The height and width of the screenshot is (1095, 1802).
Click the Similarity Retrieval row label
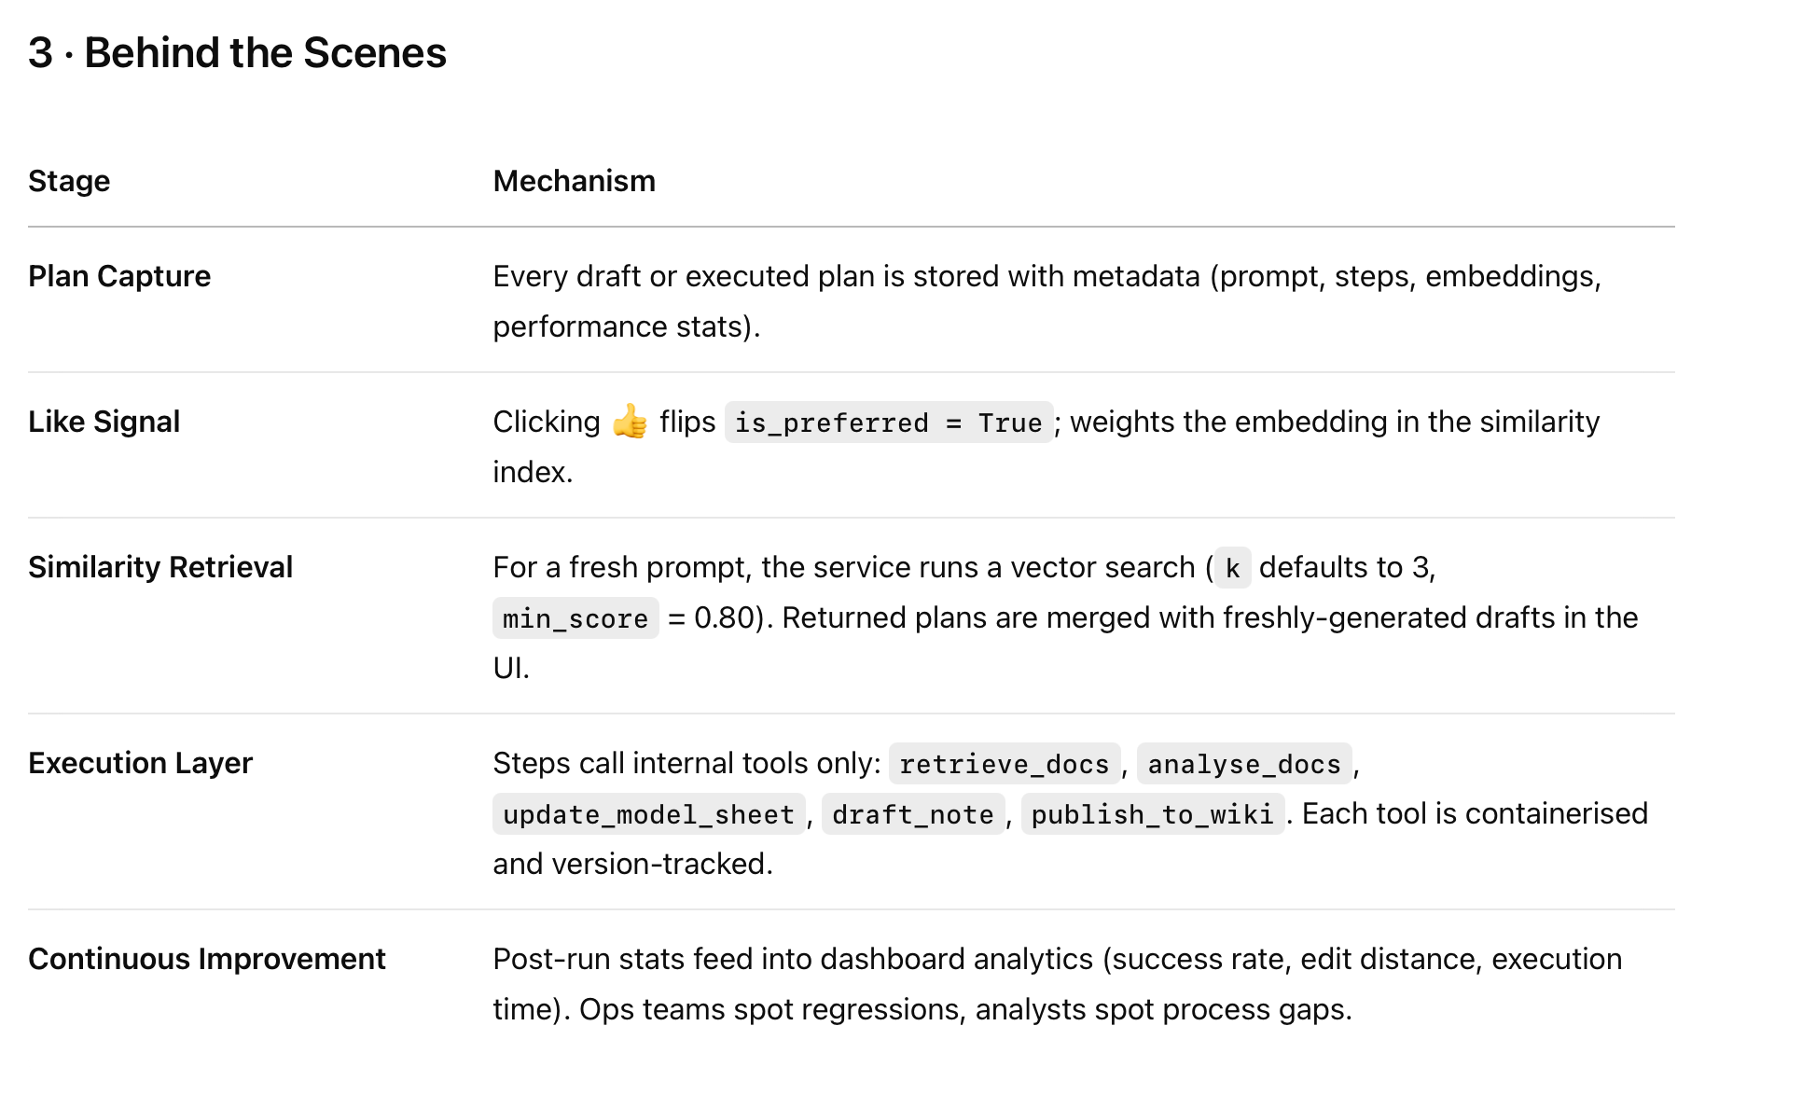pyautogui.click(x=160, y=567)
